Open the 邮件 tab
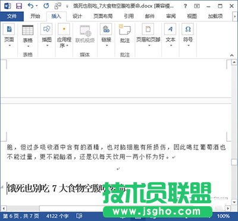The image size is (238, 221). pos(150,16)
